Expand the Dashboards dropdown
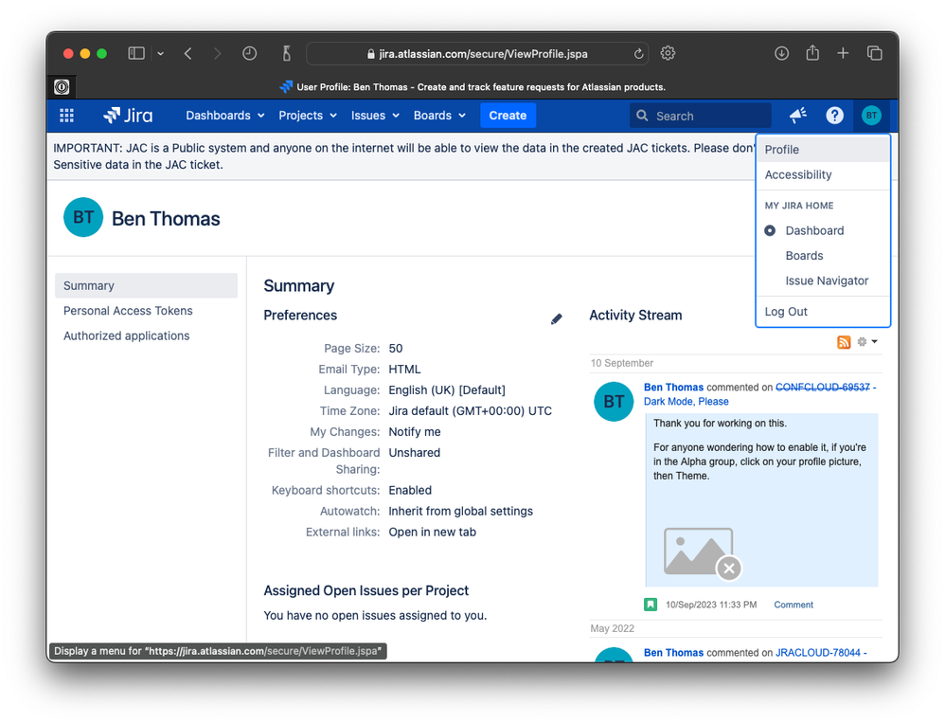This screenshot has width=945, height=724. click(224, 116)
